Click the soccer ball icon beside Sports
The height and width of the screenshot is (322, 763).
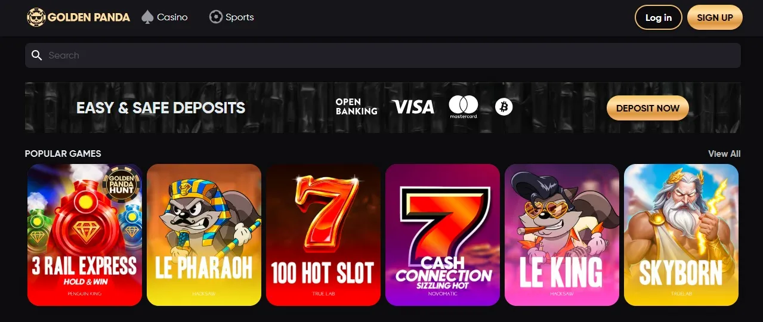pyautogui.click(x=215, y=17)
